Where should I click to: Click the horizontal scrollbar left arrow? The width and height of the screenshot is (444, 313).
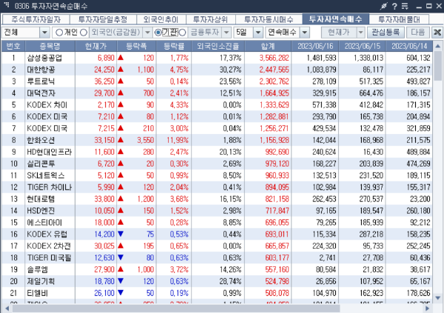click(7, 308)
